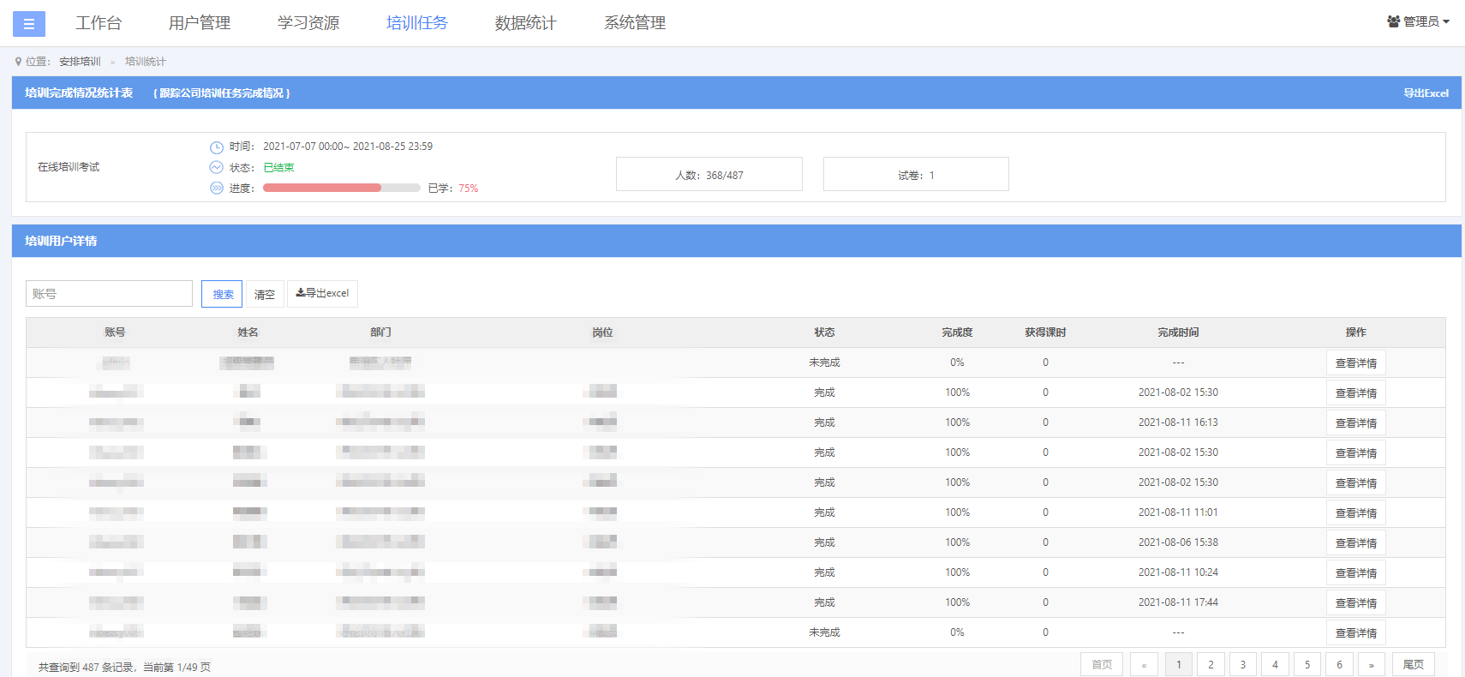Click the 培训用户详情 section header
Image resolution: width=1465 pixels, height=677 pixels.
61,242
